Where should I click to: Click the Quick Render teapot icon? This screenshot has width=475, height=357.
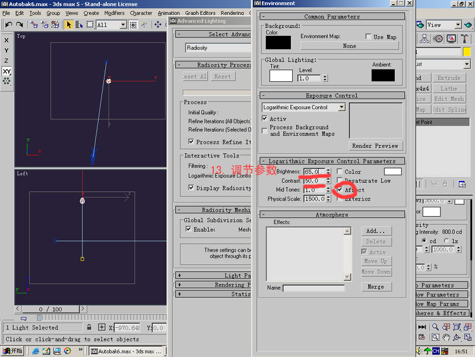click(468, 25)
